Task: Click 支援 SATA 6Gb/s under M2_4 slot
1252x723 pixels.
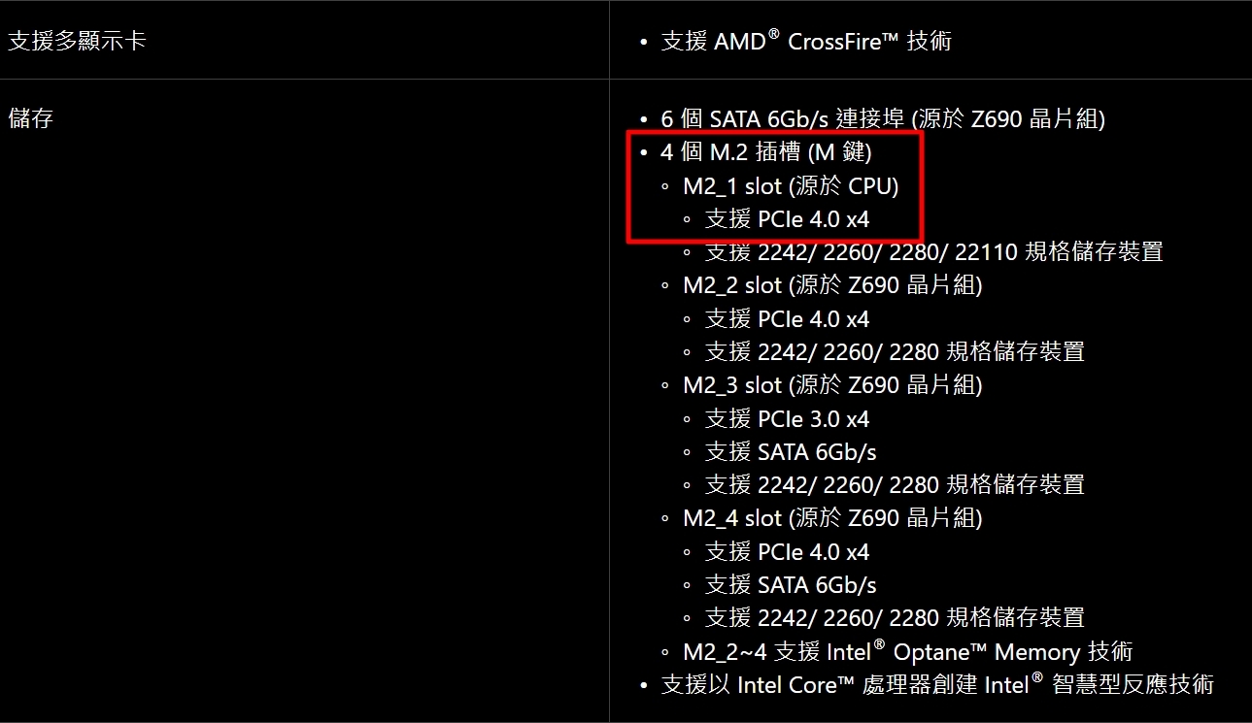Action: [791, 585]
